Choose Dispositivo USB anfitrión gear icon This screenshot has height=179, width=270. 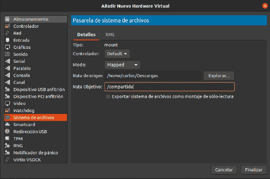click(7, 89)
